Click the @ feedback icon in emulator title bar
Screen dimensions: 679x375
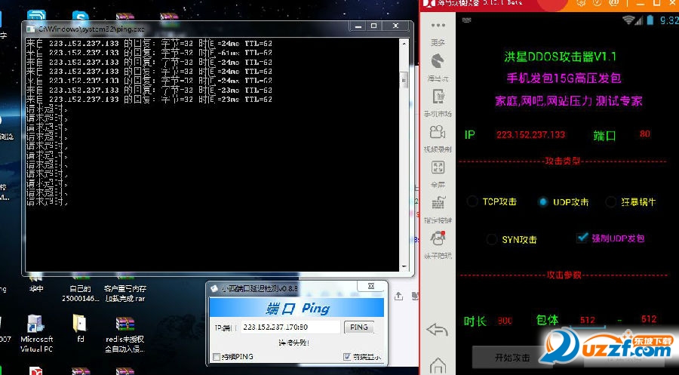(x=613, y=3)
